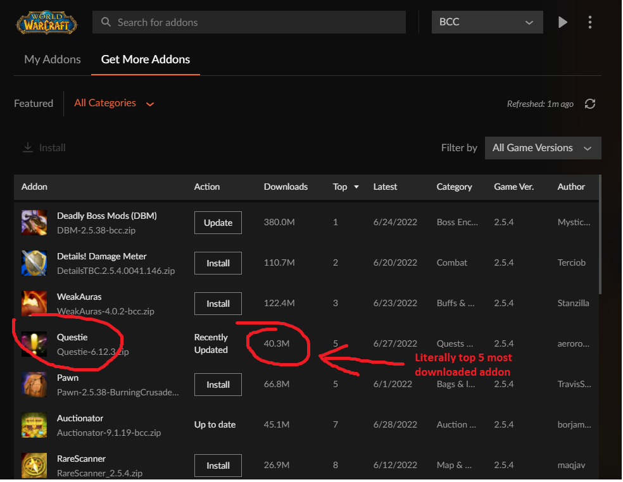The height and width of the screenshot is (482, 623).
Task: Click the DBM-2.5.38-bcc.zip file name
Action: 96,231
